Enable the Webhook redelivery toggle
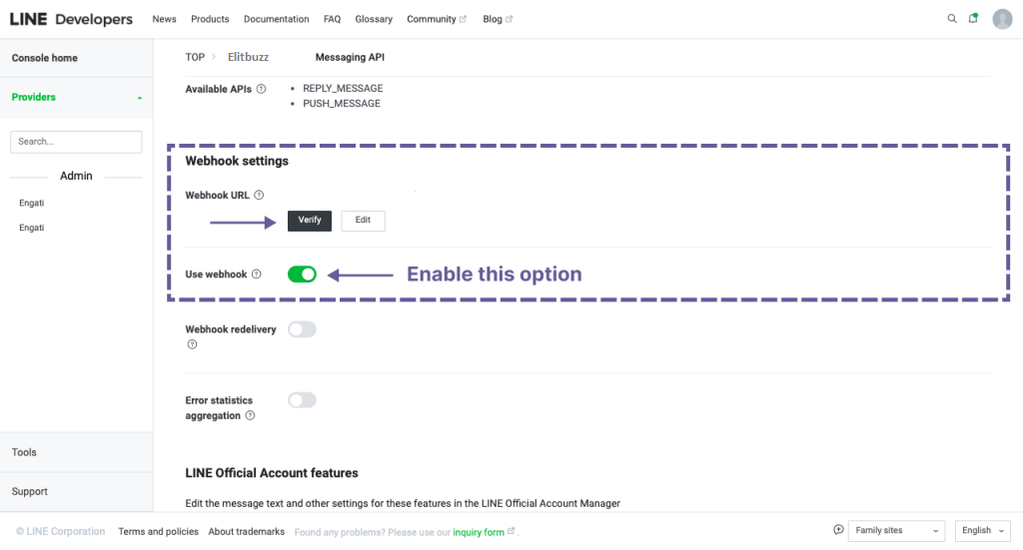Screen dimensions: 1023x550 302,329
